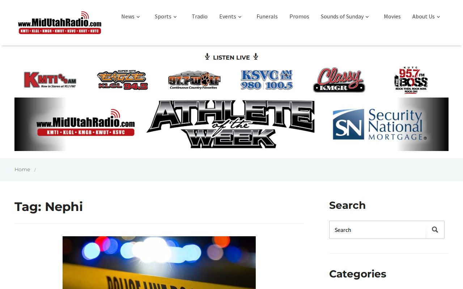Viewport: 463px width, 289px height.
Task: Open the About Us menu link
Action: (x=424, y=16)
